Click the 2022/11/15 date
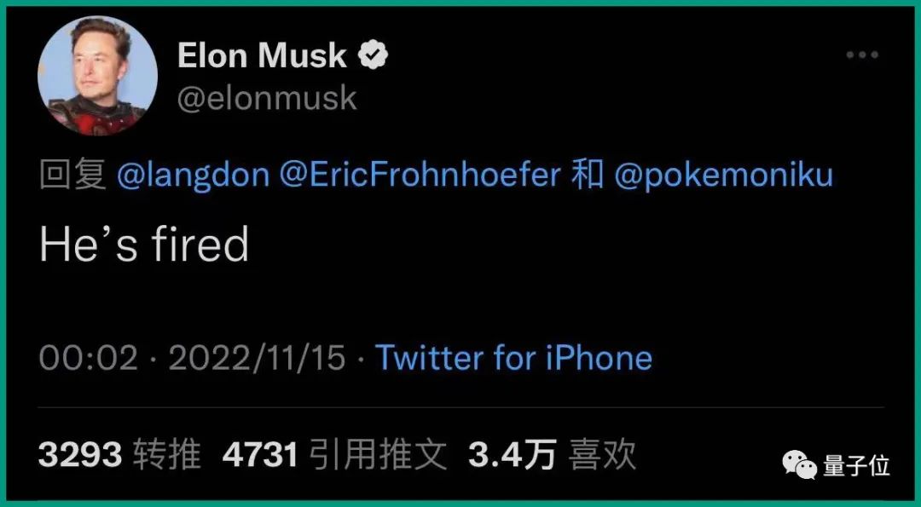The image size is (921, 507). tap(257, 358)
